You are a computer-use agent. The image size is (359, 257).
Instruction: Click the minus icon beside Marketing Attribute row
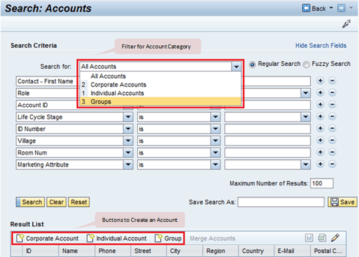click(x=332, y=164)
